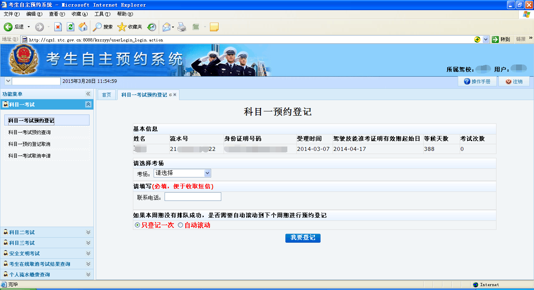Click the 注销 logout button

(x=514, y=81)
